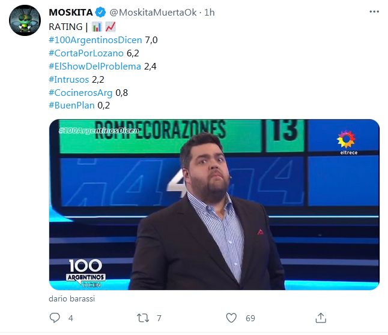Viewport: 388px width, 335px height.
Task: Open the three-dot more options menu
Action: click(x=374, y=11)
